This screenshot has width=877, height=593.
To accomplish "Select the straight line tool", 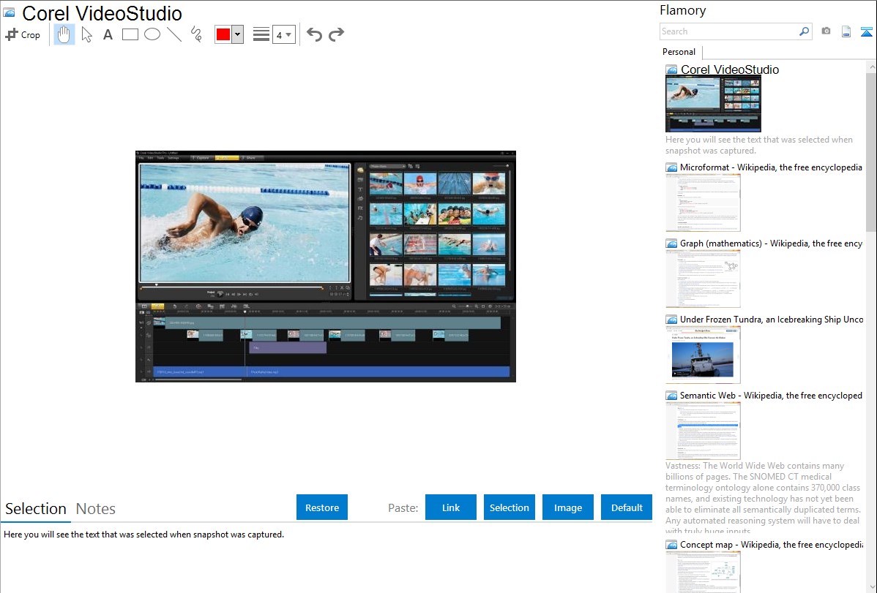I will click(x=174, y=34).
